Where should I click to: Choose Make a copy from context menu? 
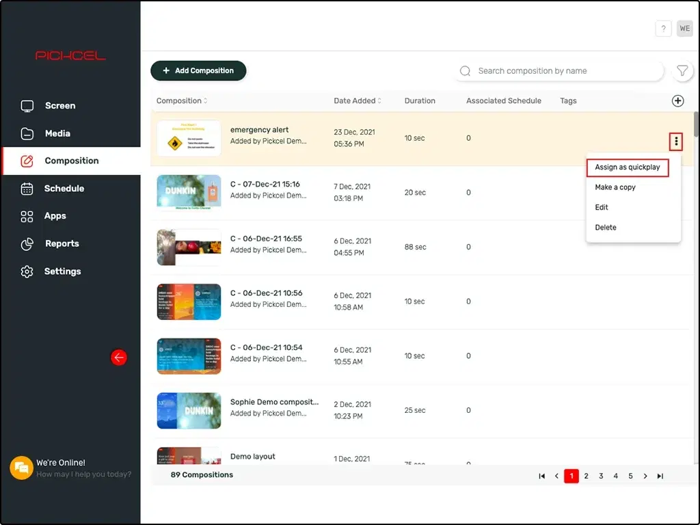[615, 187]
